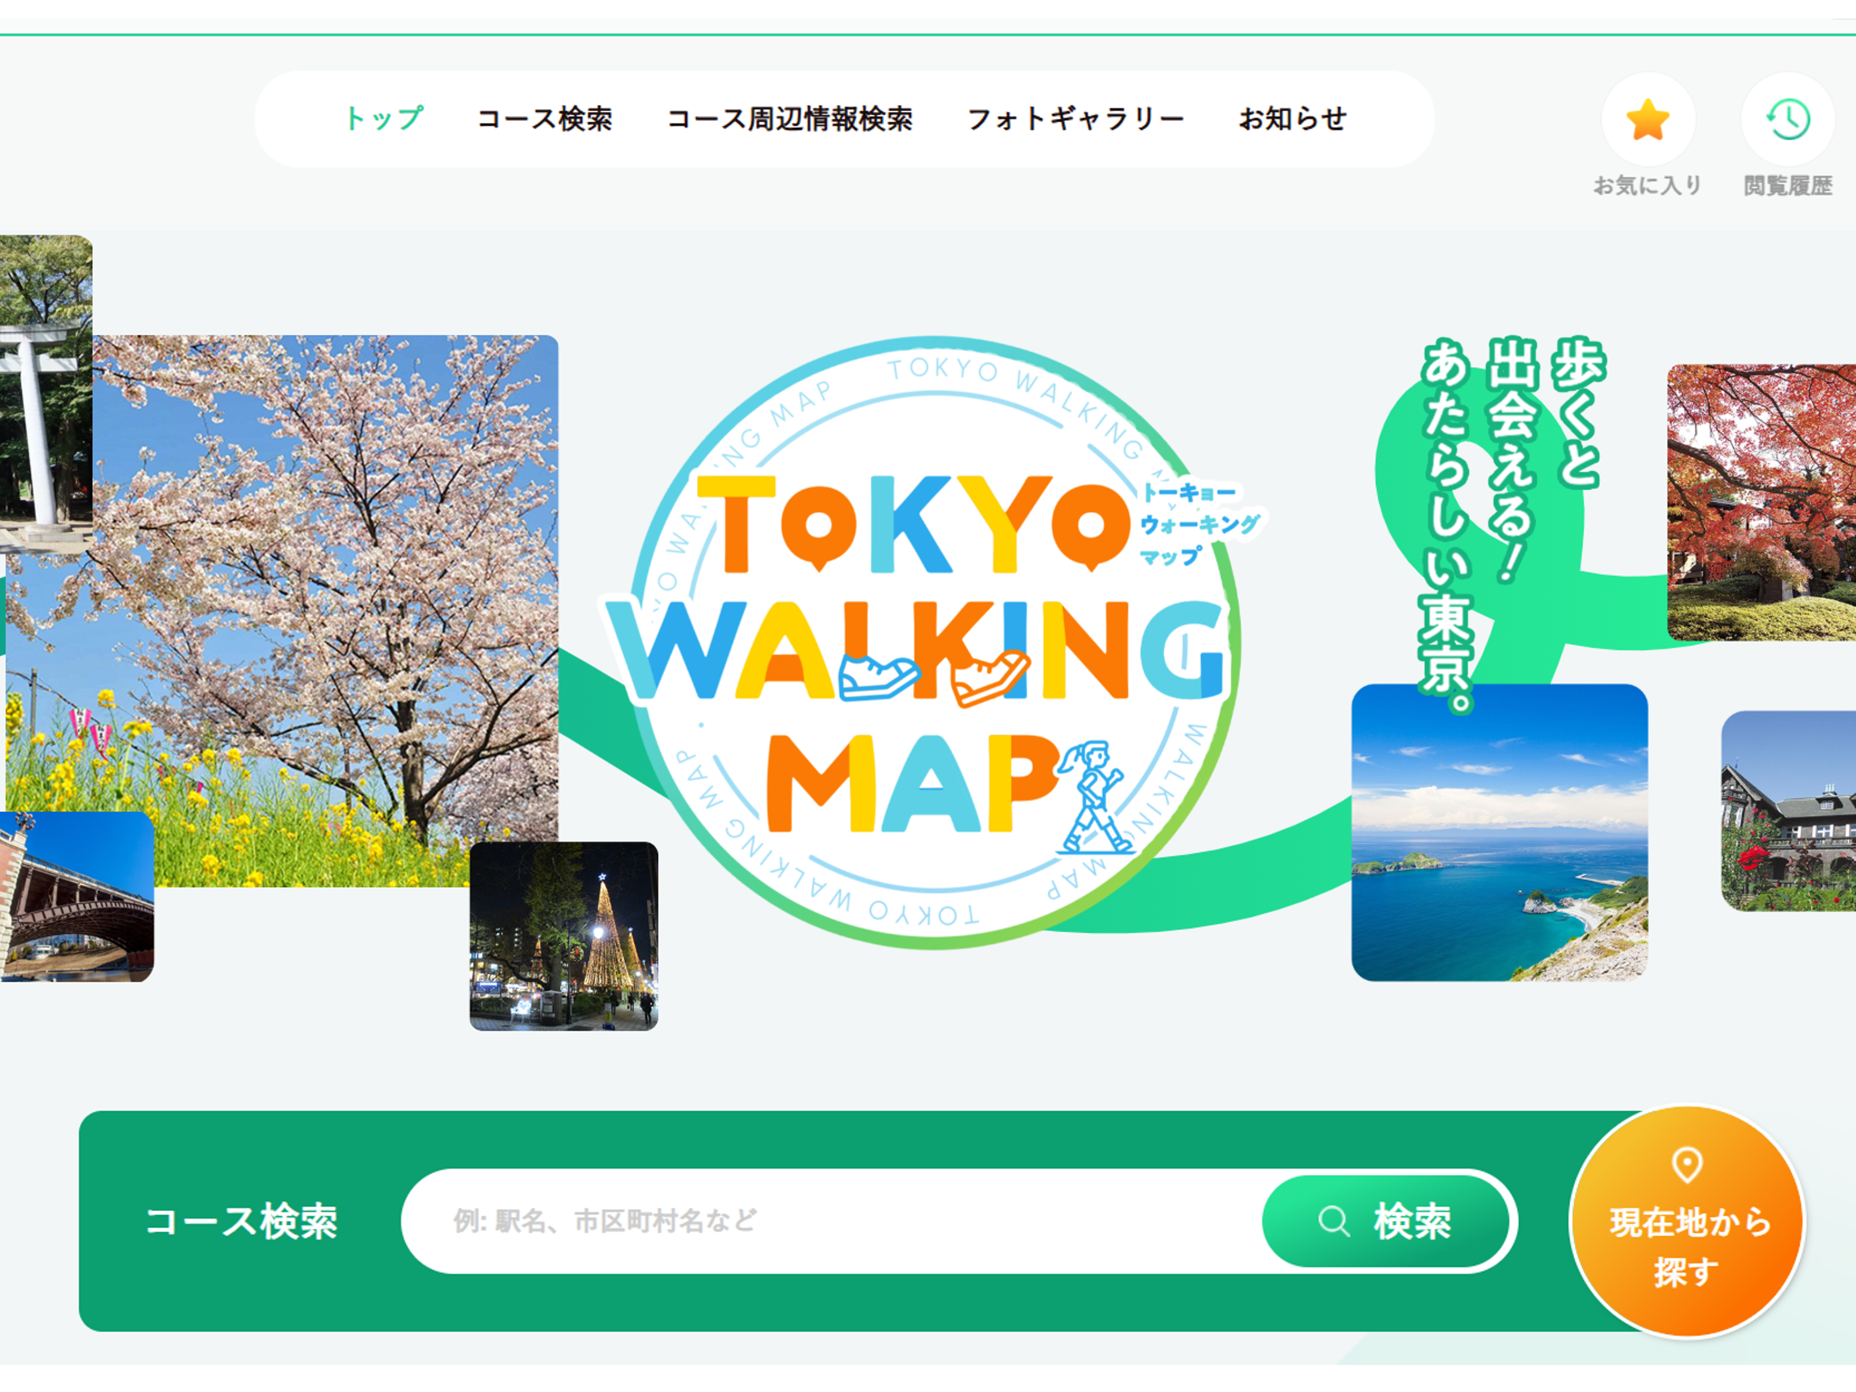Open browsing history clock icon
The width and height of the screenshot is (1856, 1392).
[1787, 120]
